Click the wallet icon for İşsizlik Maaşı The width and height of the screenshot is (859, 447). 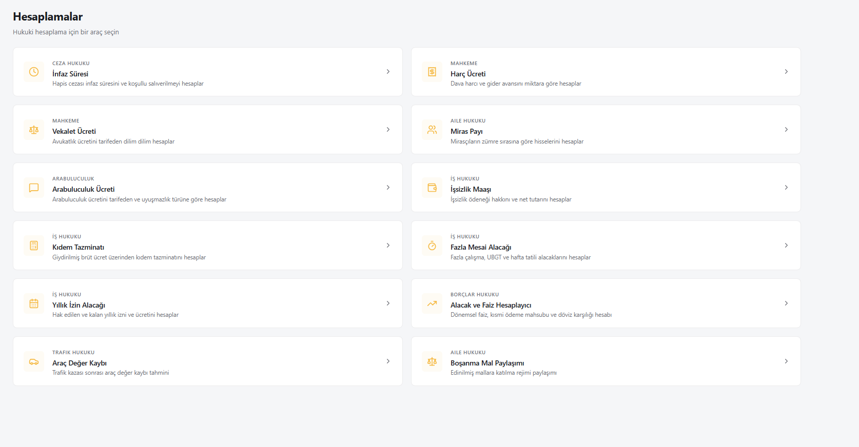tap(432, 188)
